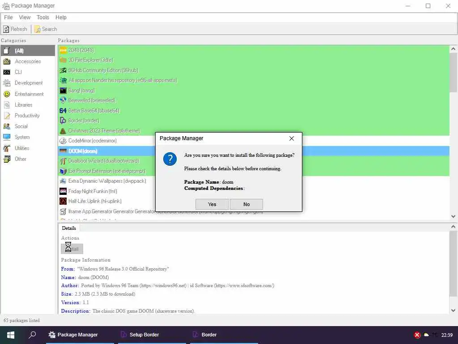Open the Windows start button in taskbar
Screen dimensions: 458x344
(11, 335)
